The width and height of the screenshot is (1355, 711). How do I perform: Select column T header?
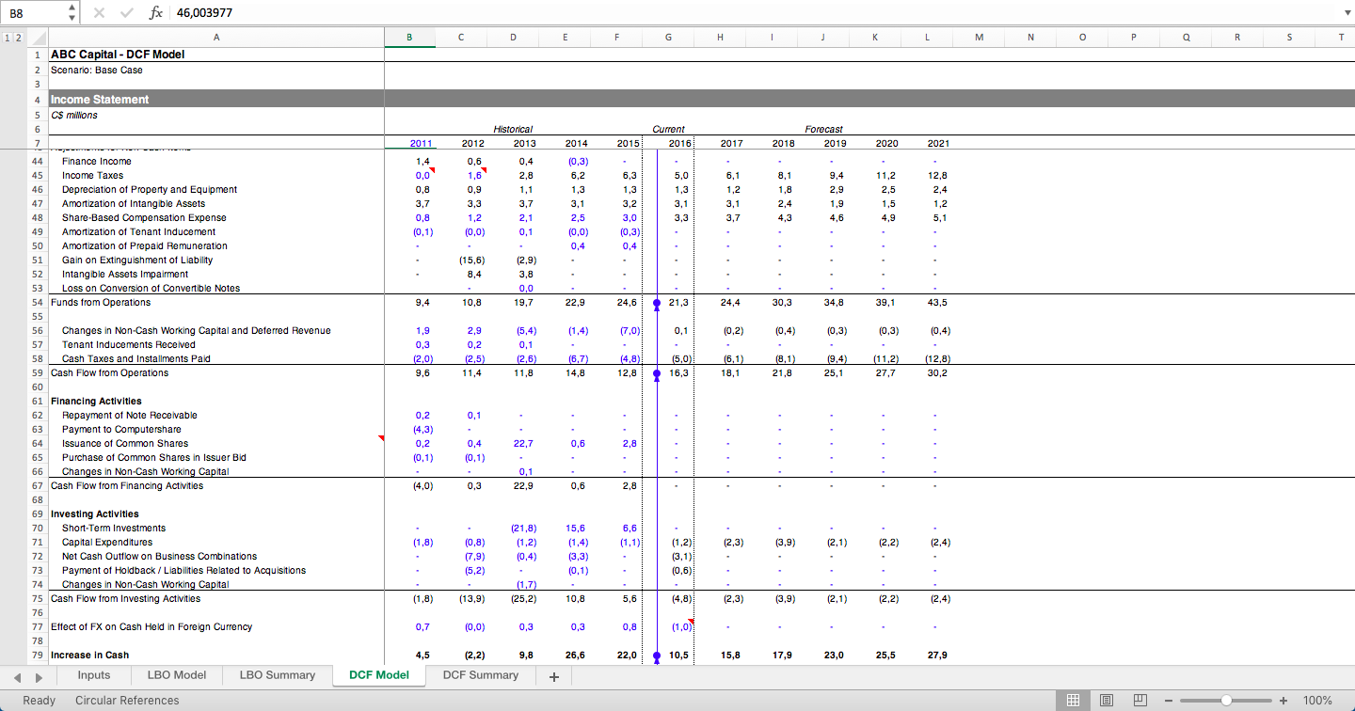(1341, 38)
